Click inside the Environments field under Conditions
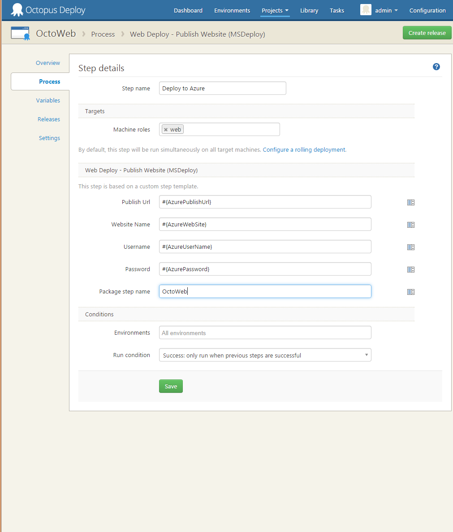Viewport: 453px width, 532px height. [264, 332]
